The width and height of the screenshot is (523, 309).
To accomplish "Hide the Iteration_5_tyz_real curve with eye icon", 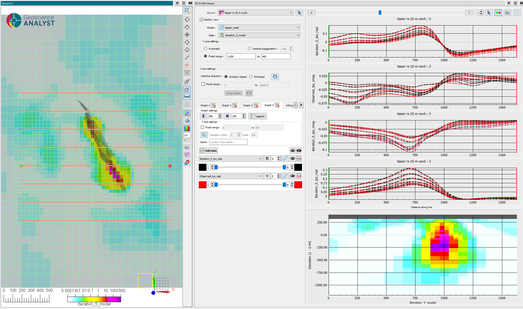I will (x=292, y=159).
